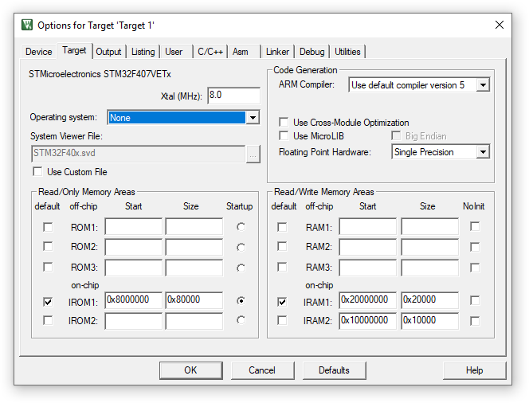Enable Use Cross-Module Optimization

pos(284,122)
